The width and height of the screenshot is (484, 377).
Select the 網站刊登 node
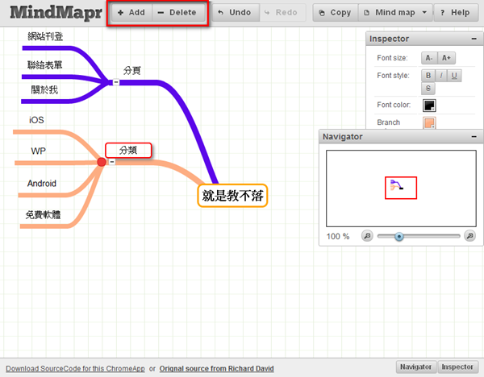click(45, 37)
